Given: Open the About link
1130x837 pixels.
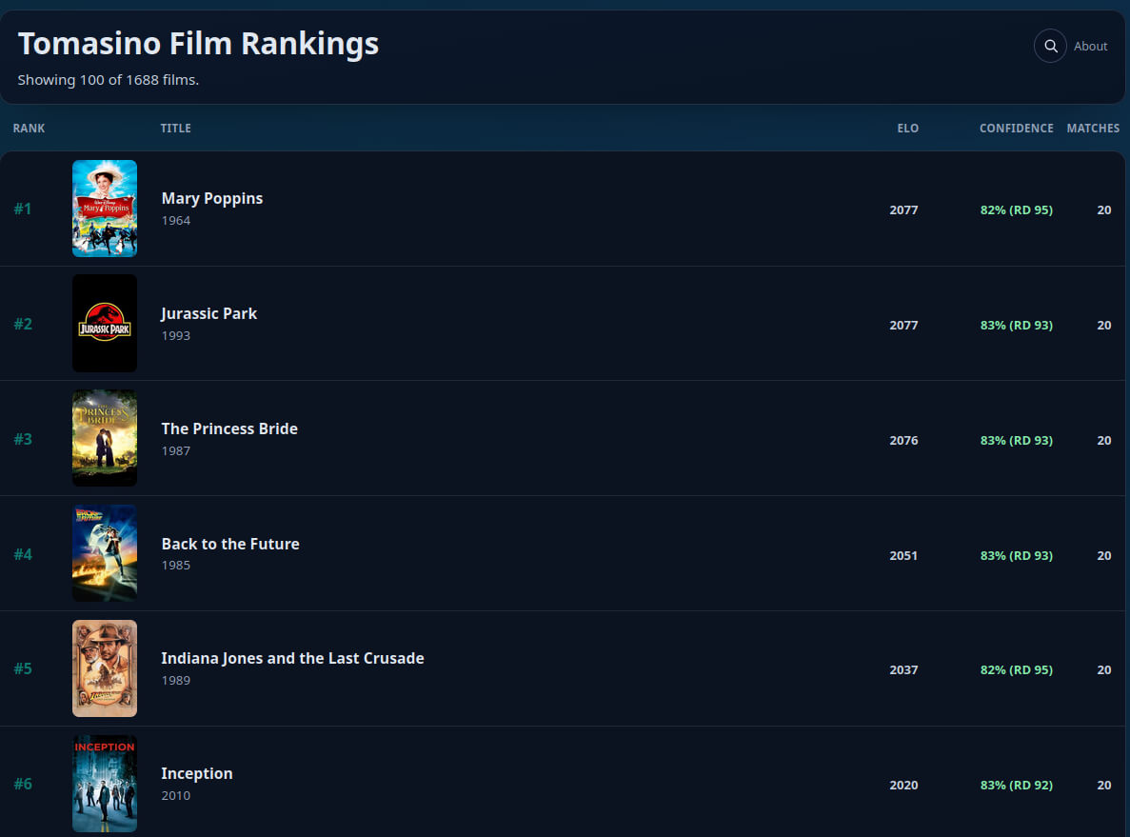Looking at the screenshot, I should click(x=1090, y=46).
